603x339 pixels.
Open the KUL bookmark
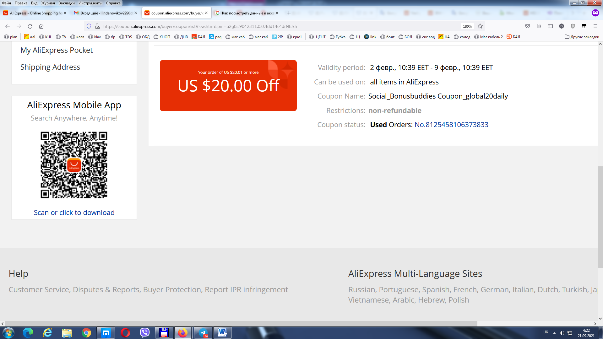tap(46, 37)
